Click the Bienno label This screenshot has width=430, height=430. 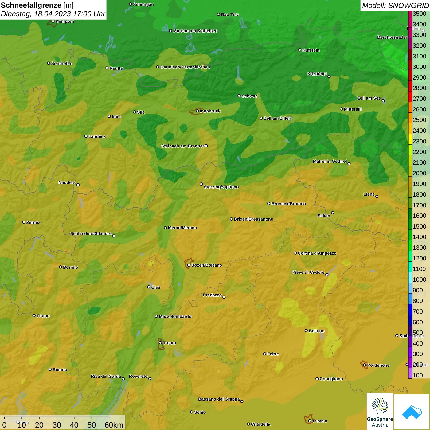click(x=60, y=369)
